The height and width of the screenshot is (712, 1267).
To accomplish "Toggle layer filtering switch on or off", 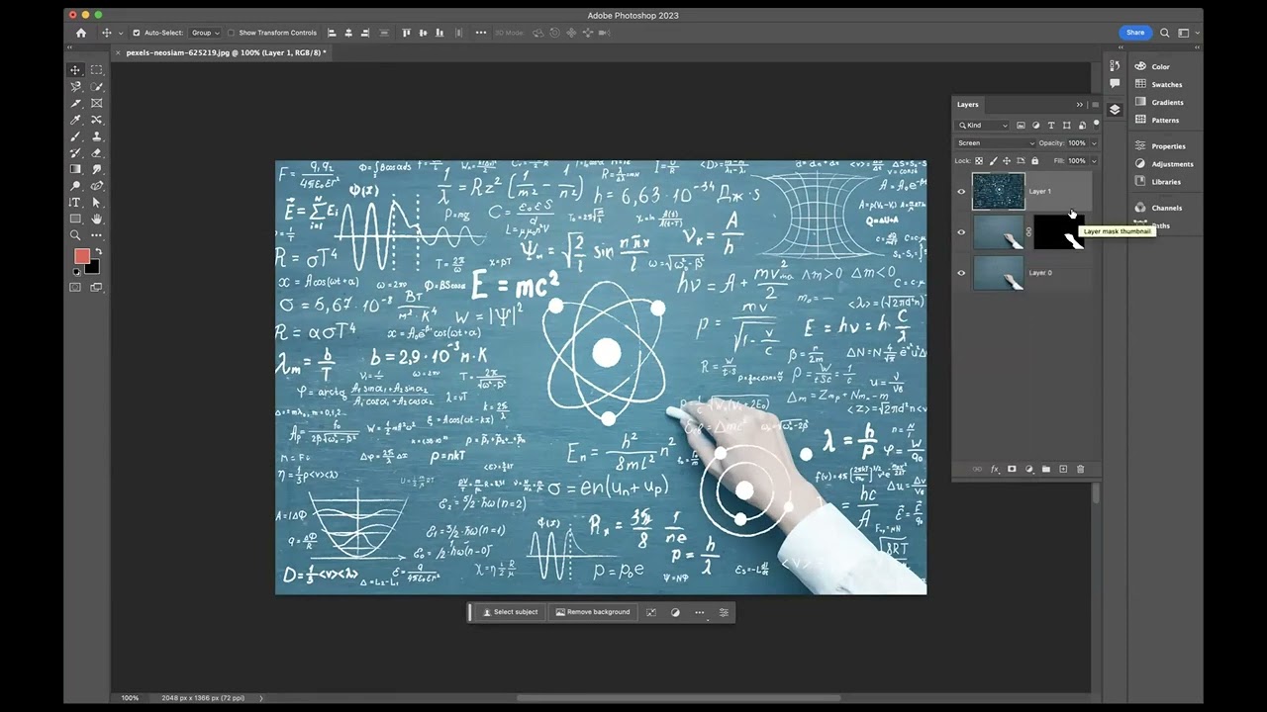I will [1096, 124].
